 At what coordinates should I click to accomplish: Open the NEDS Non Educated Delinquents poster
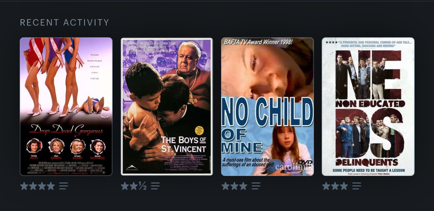pyautogui.click(x=368, y=106)
